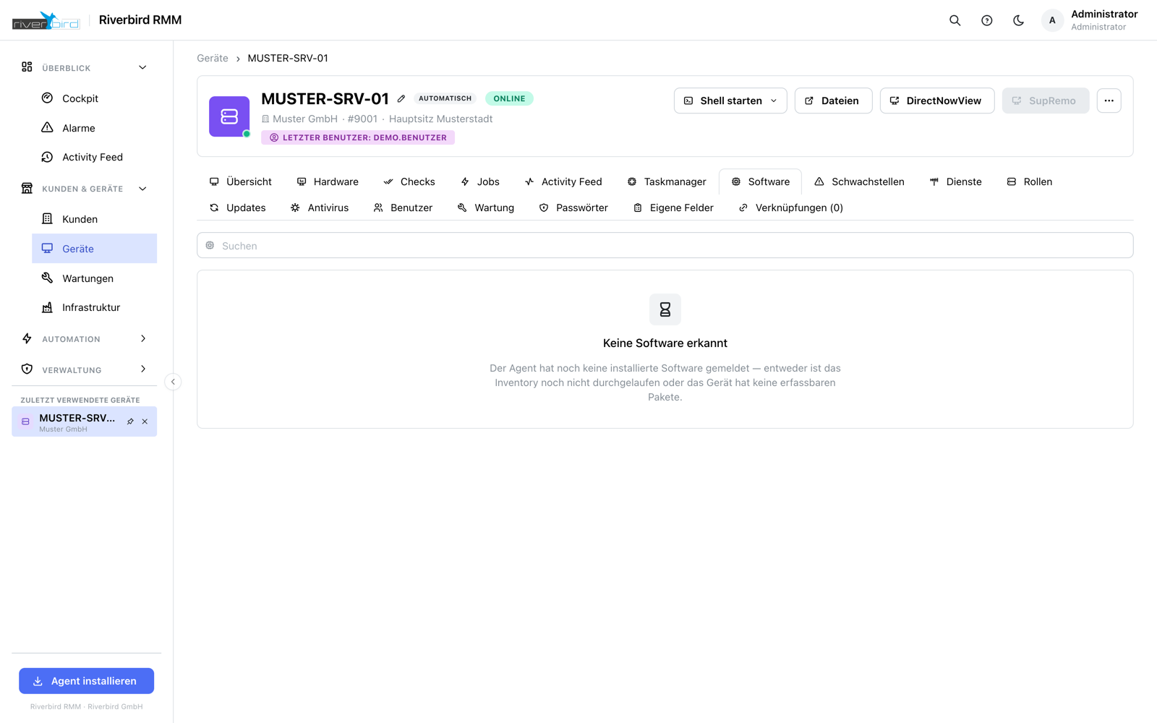Open the Taskmanager tab
Image resolution: width=1157 pixels, height=723 pixels.
(667, 181)
